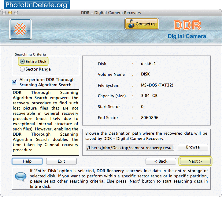Screen dimensions: 222x197
Task: Click the Searching Criteria group label
Action: point(31,54)
